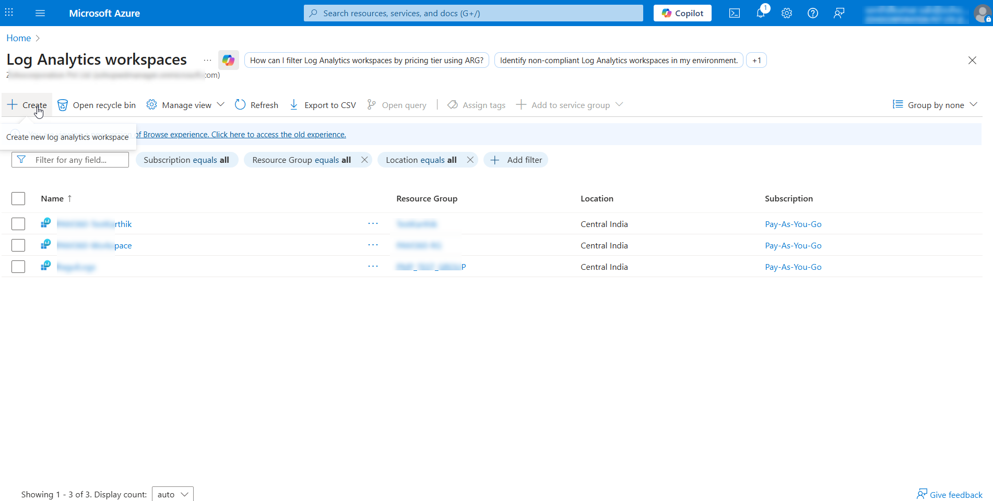
Task: Open the notifications bell
Action: [x=760, y=13]
